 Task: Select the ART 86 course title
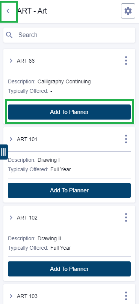26,61
